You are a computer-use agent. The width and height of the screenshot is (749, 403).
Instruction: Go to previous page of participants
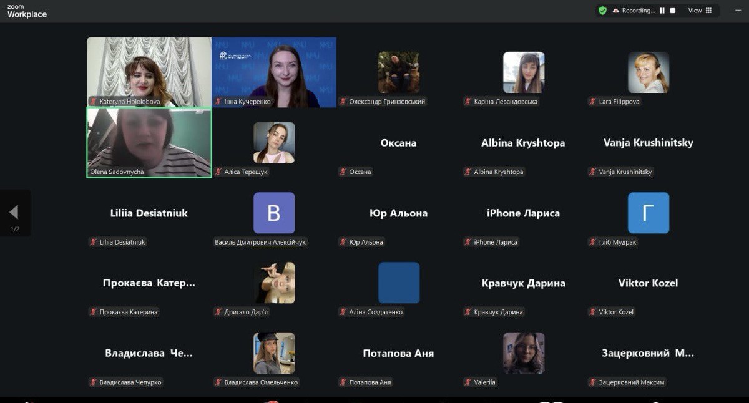coord(14,213)
